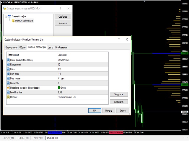Image resolution: width=189 pixels, height=141 pixels.
Task: Click the chart shift triangle marker at top
Action: click(144, 1)
